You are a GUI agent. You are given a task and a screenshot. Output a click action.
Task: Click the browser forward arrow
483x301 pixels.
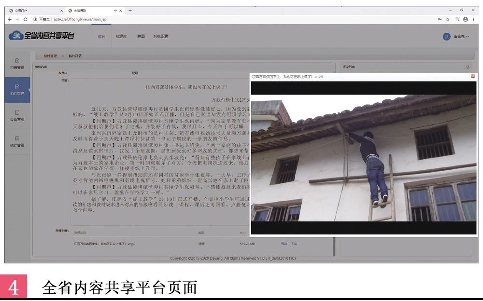(x=17, y=19)
